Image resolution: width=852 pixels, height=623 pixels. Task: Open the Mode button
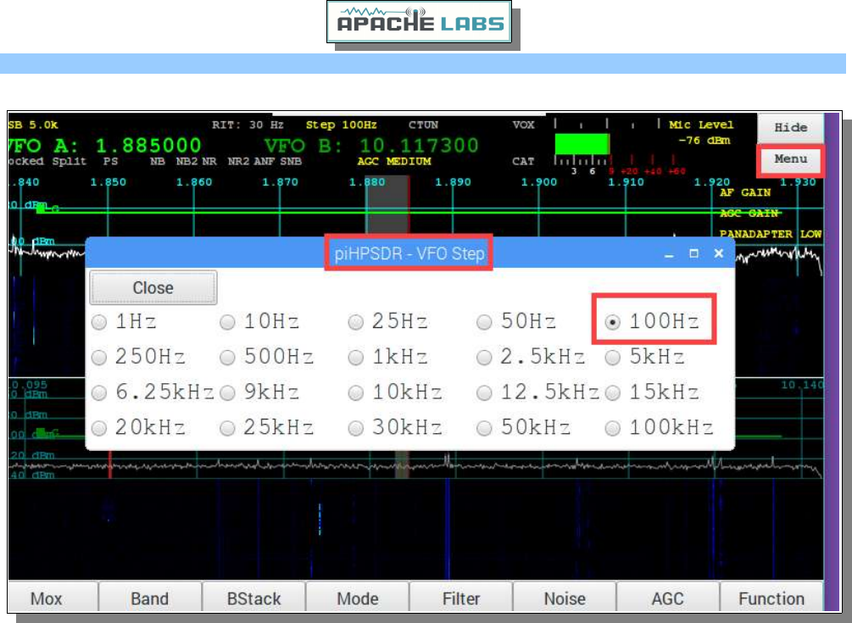(x=358, y=598)
